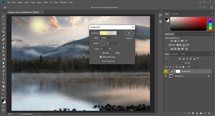
Task: Enable the Reverse checkbox
Action: click(101, 53)
